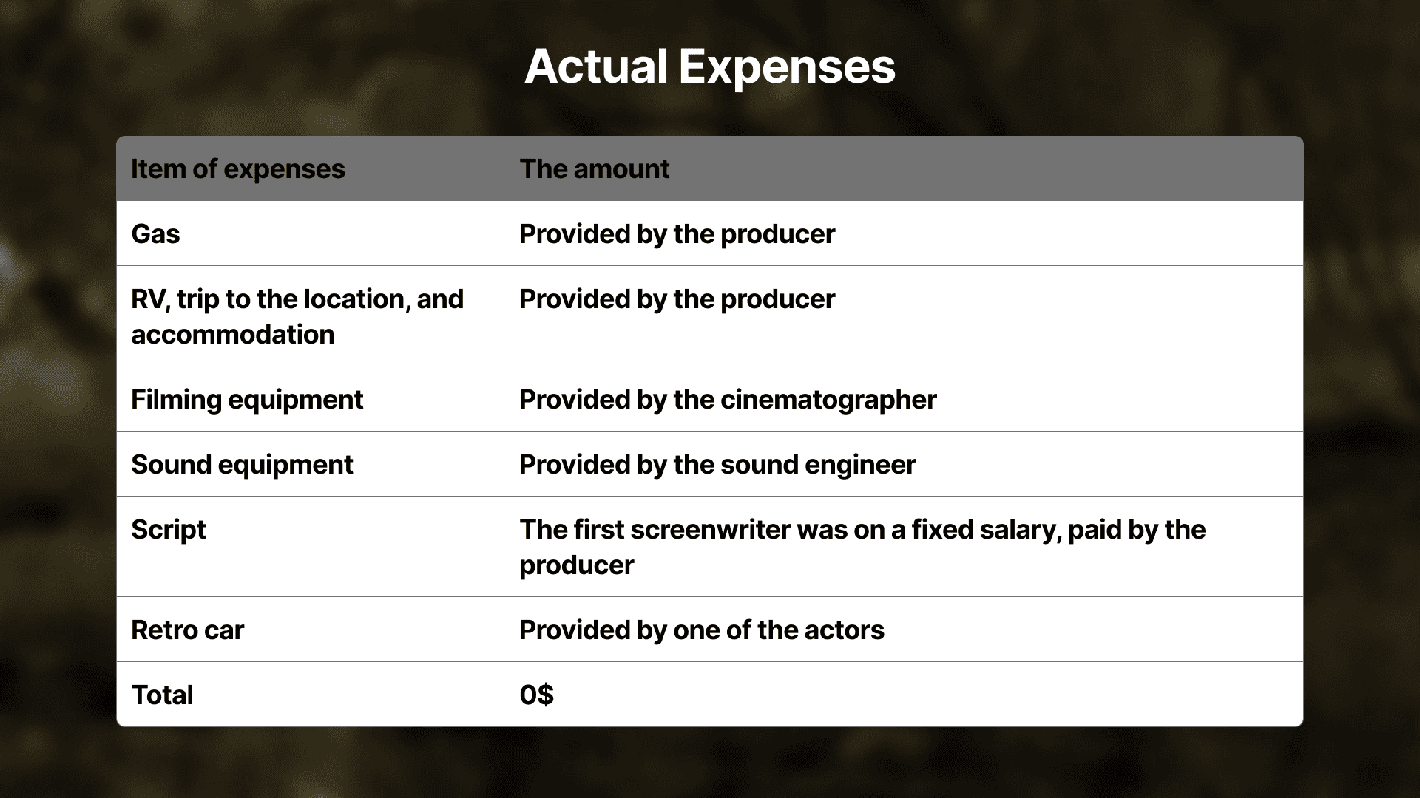Click the word "producer" ending the Script row
Screen dimensions: 1420x798
[x=577, y=565]
